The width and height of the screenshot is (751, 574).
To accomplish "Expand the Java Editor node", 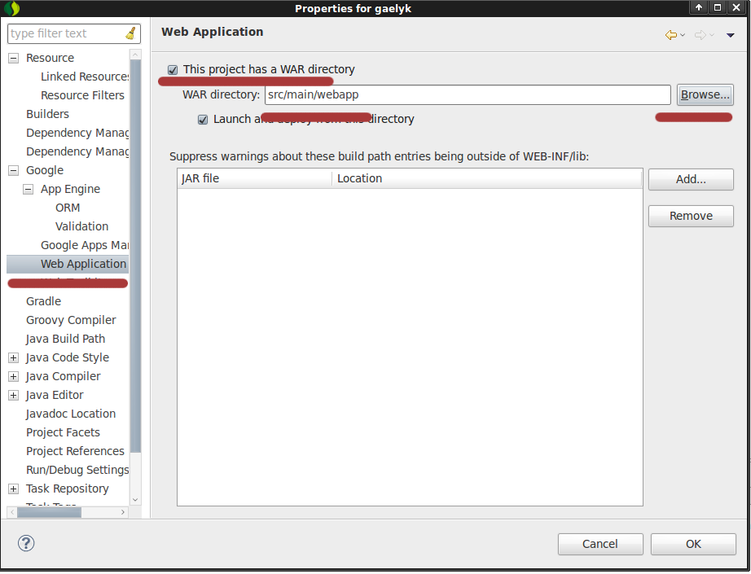I will coord(13,396).
